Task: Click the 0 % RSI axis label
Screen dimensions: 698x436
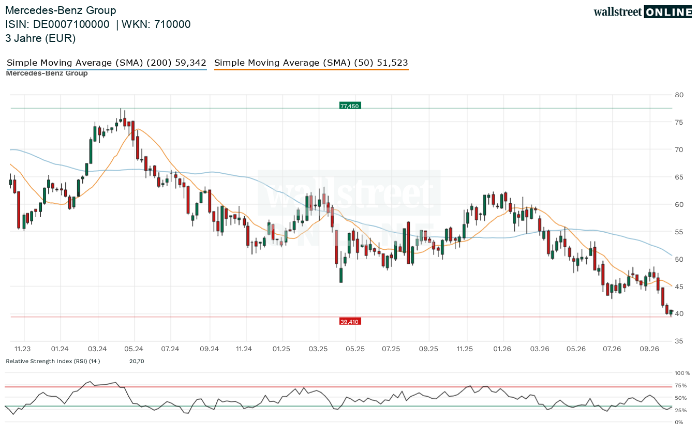Action: tap(680, 423)
